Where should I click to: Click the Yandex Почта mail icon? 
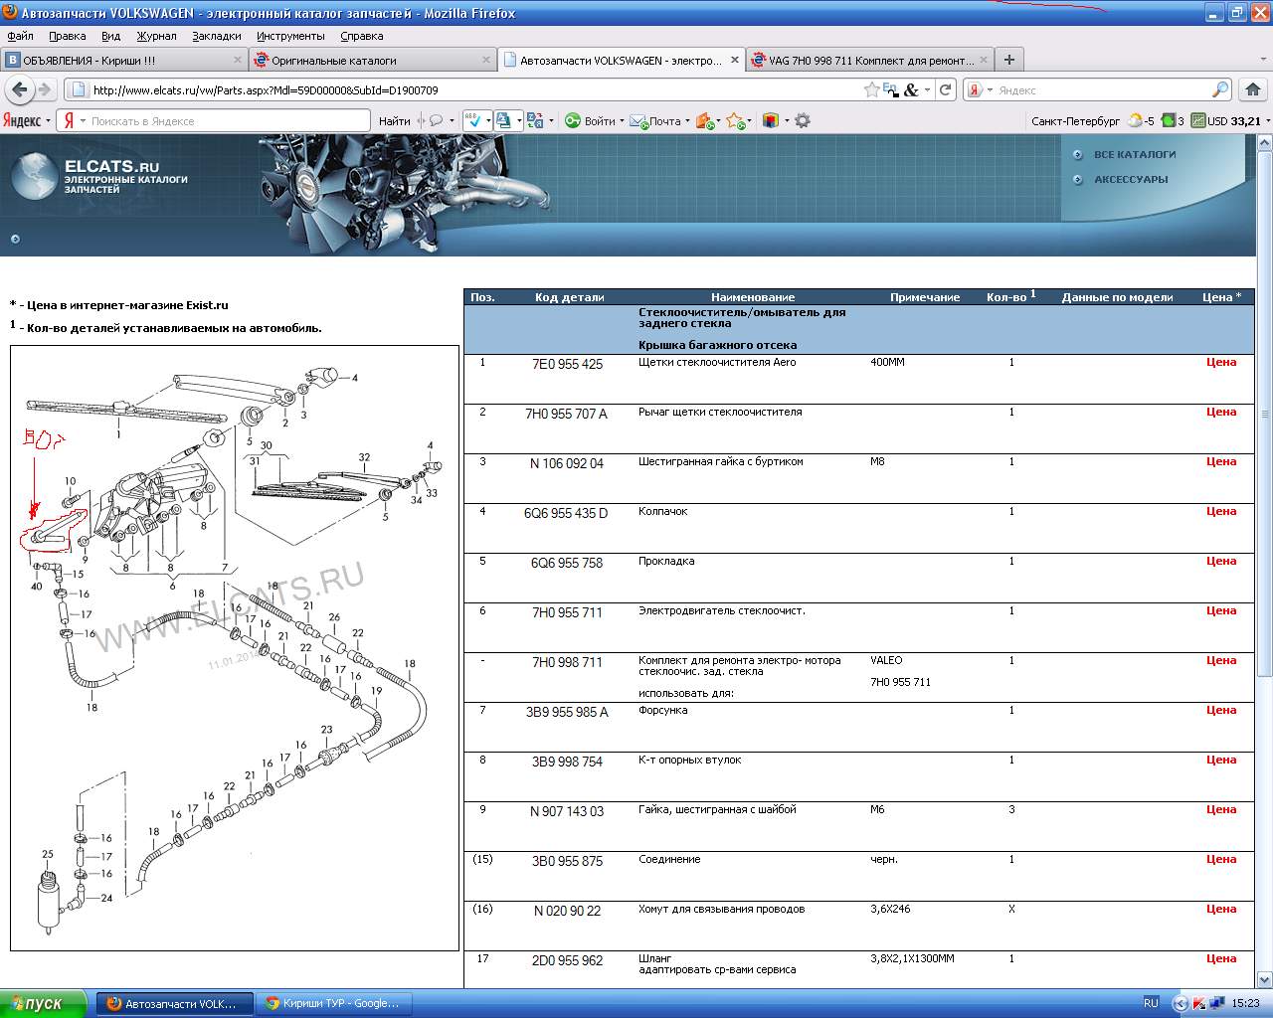[x=638, y=120]
